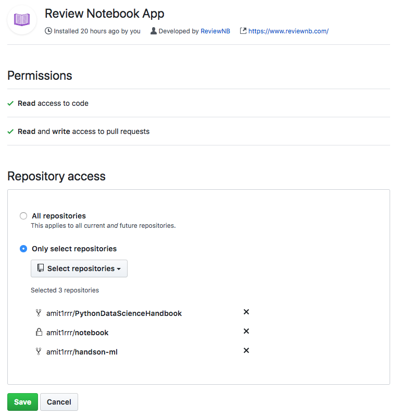The width and height of the screenshot is (400, 415).
Task: Click the amit1rrr/PythonDataScienceHandbook repository name
Action: tap(114, 313)
